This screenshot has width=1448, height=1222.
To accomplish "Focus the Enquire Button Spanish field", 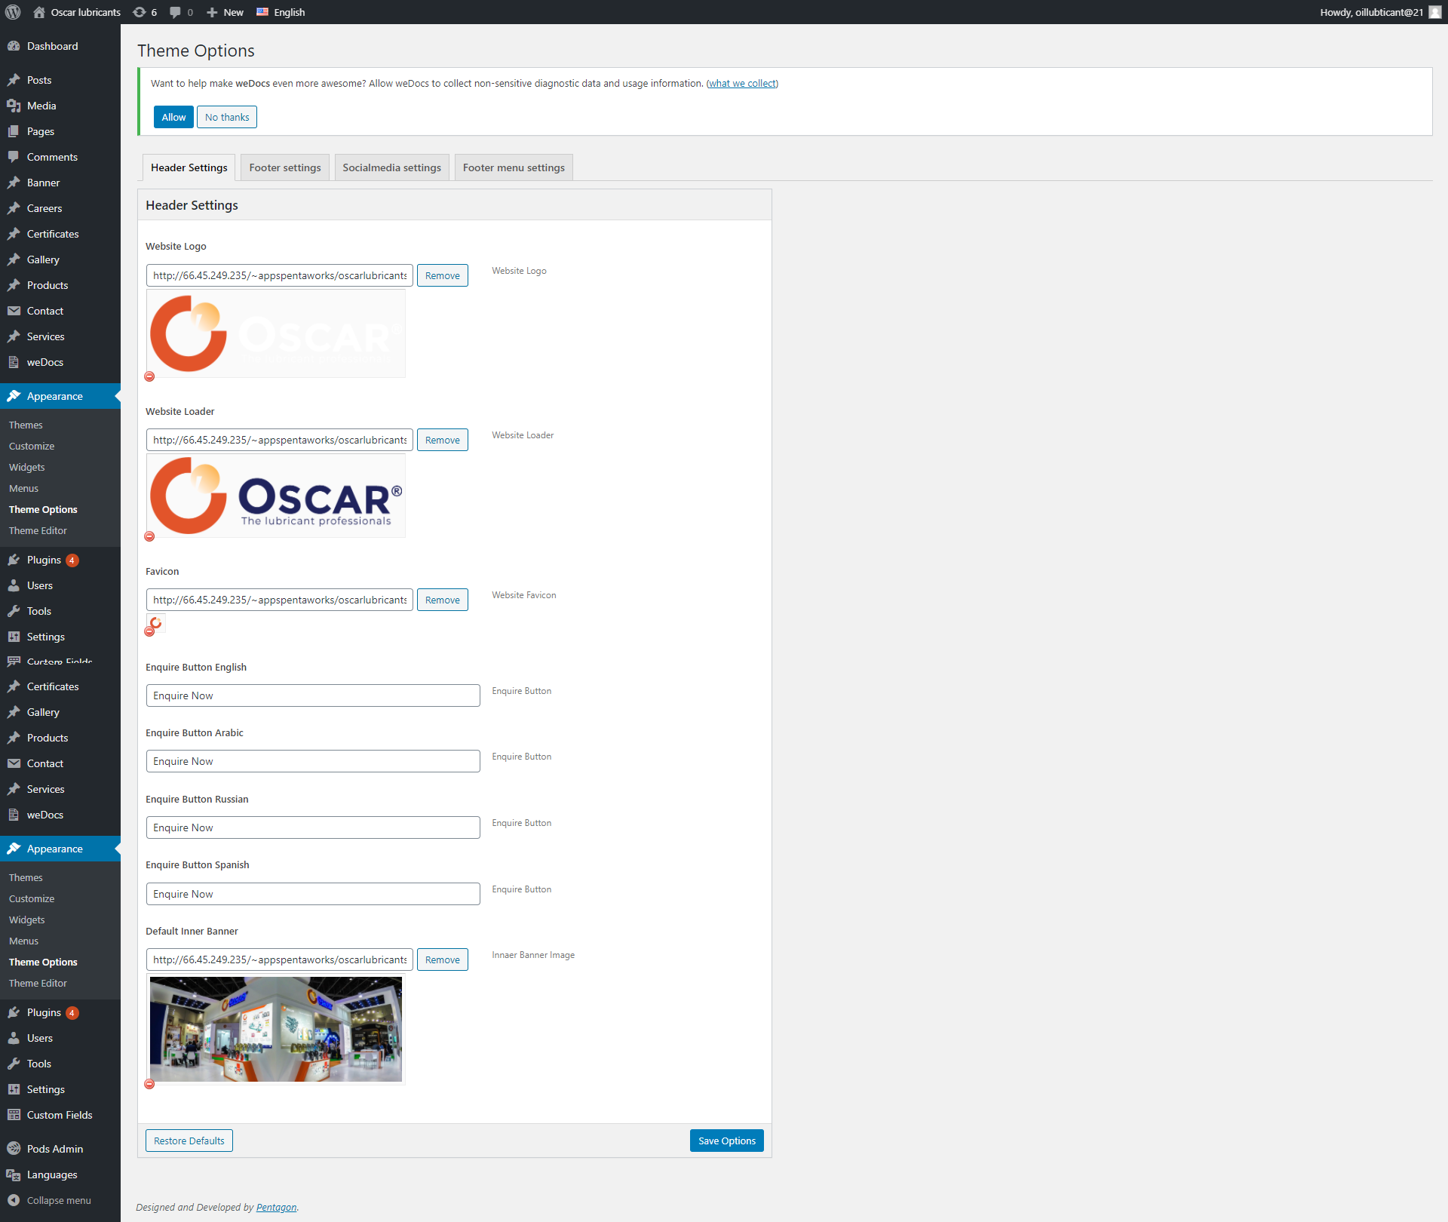I will pyautogui.click(x=313, y=894).
